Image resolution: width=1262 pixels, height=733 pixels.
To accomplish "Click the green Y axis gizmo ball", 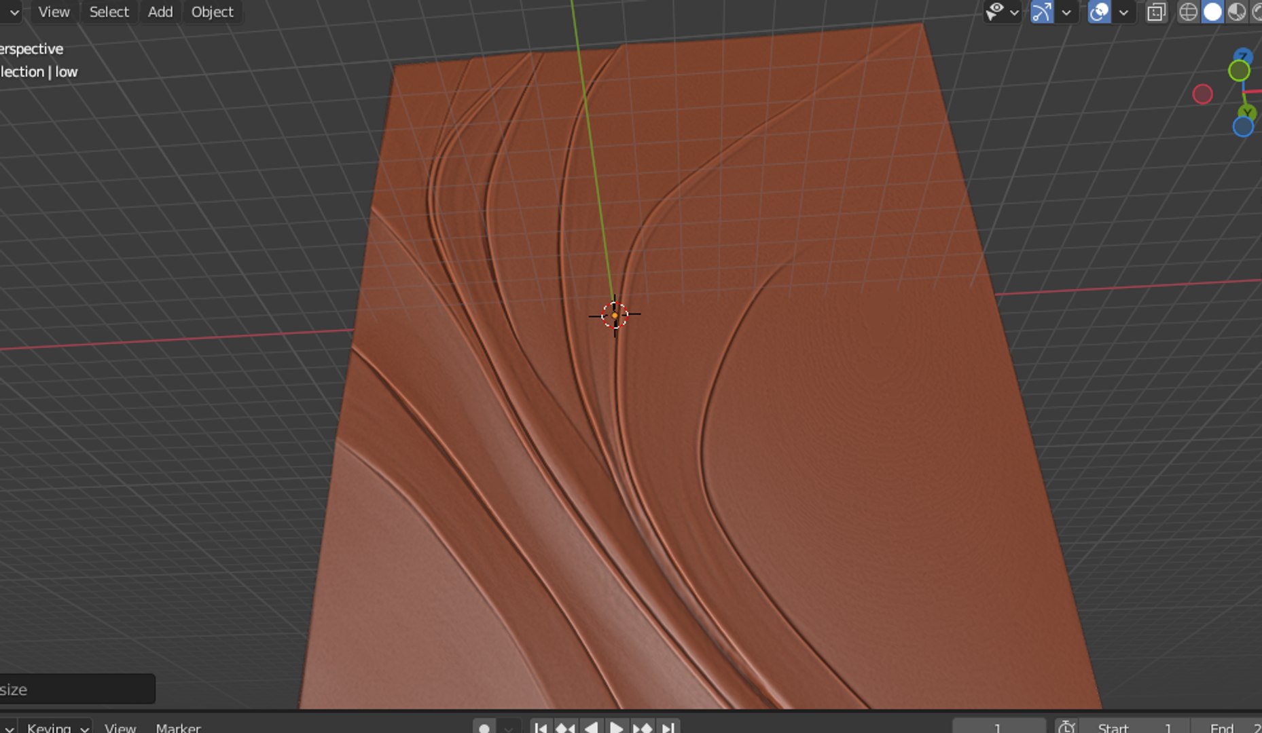I will pyautogui.click(x=1247, y=113).
